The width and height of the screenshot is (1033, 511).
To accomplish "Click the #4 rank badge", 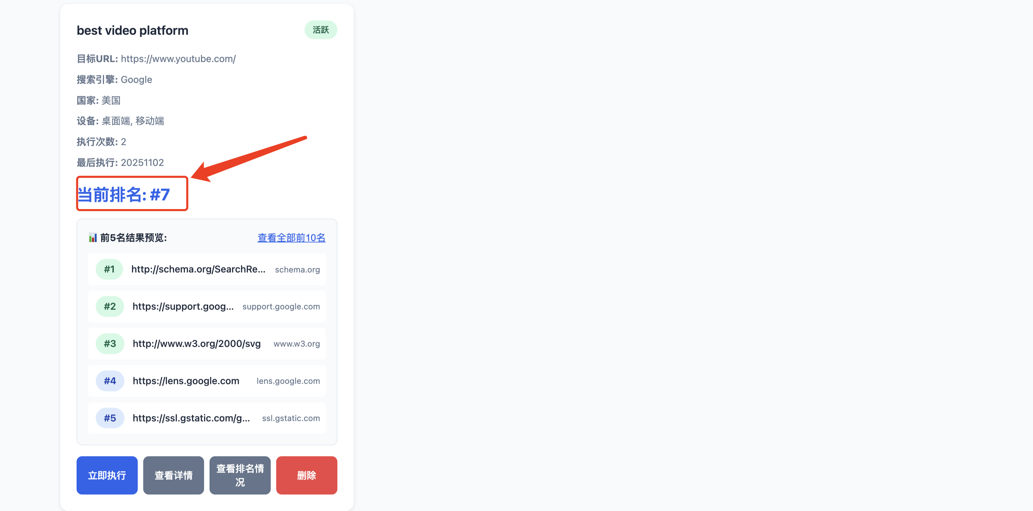I will pyautogui.click(x=109, y=381).
